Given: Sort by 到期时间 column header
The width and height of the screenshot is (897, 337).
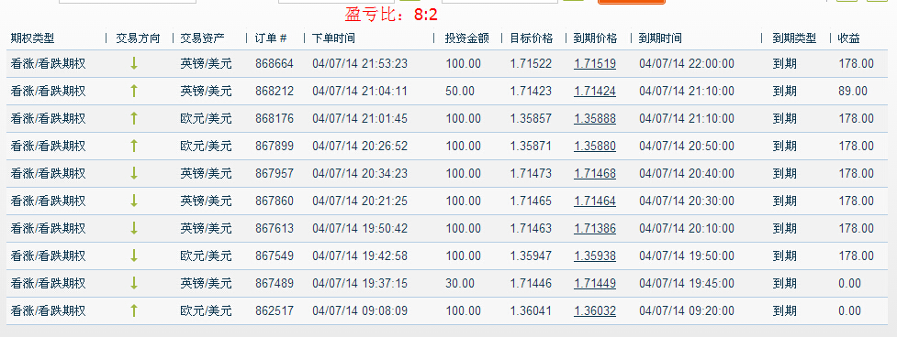Looking at the screenshot, I should 660,38.
